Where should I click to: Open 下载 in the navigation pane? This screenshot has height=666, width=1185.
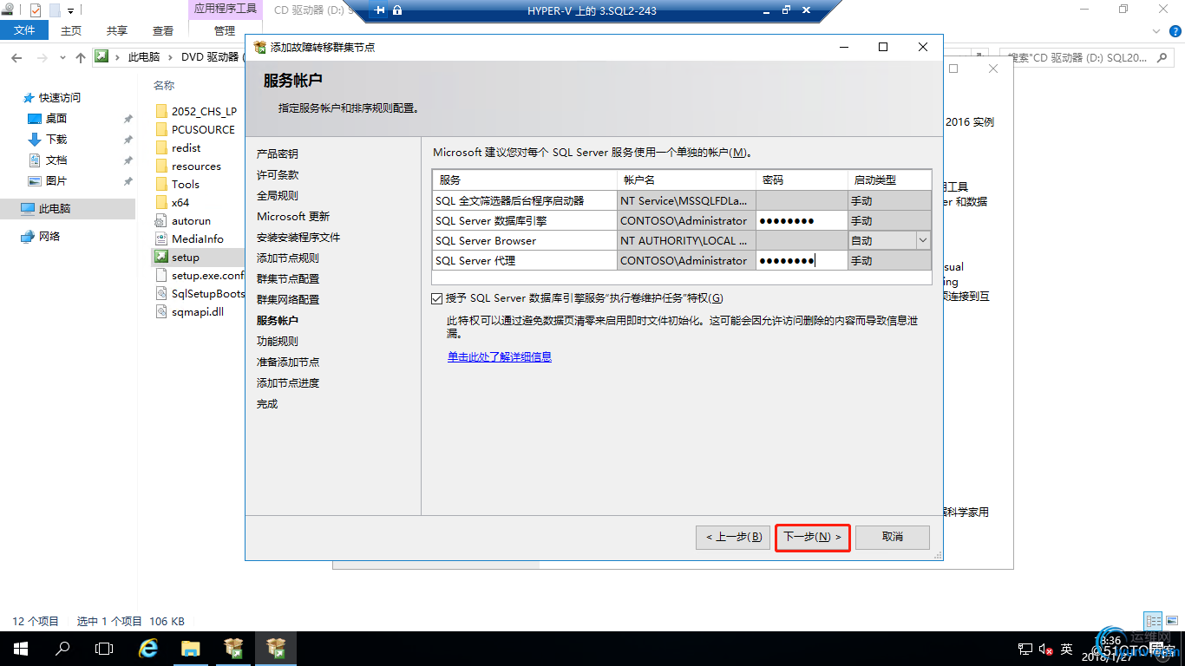[56, 140]
